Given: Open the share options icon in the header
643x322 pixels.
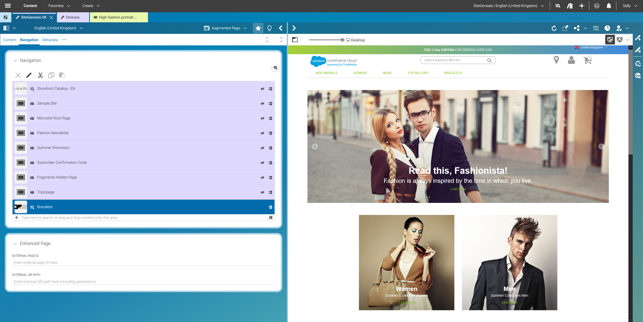Looking at the screenshot, I should click(x=577, y=28).
